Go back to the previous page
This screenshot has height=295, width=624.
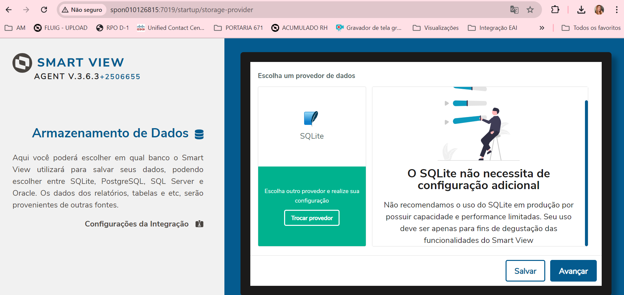[x=9, y=10]
